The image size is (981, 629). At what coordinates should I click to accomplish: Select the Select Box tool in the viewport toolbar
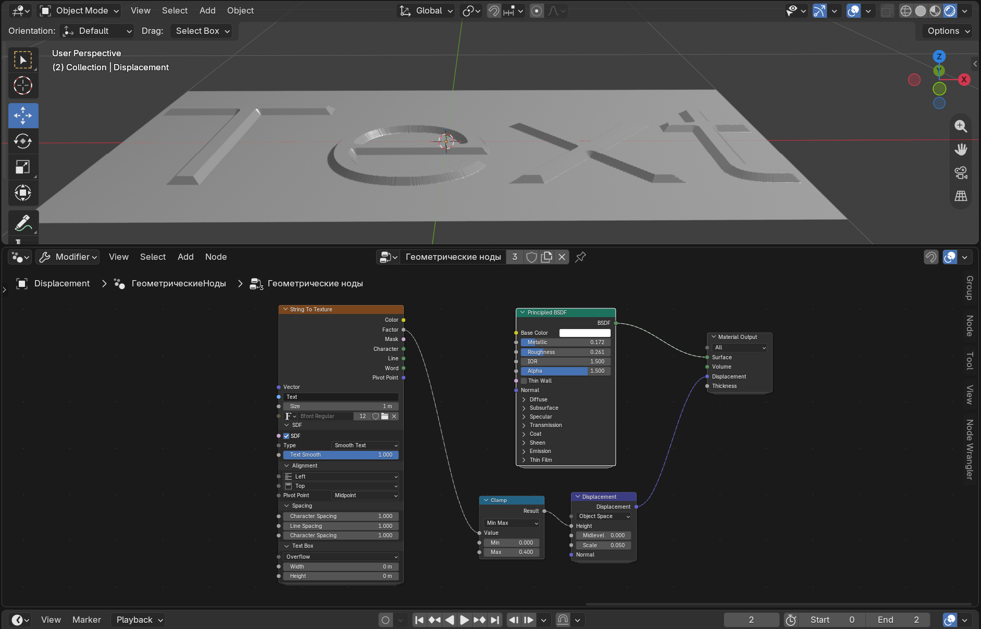pos(23,60)
